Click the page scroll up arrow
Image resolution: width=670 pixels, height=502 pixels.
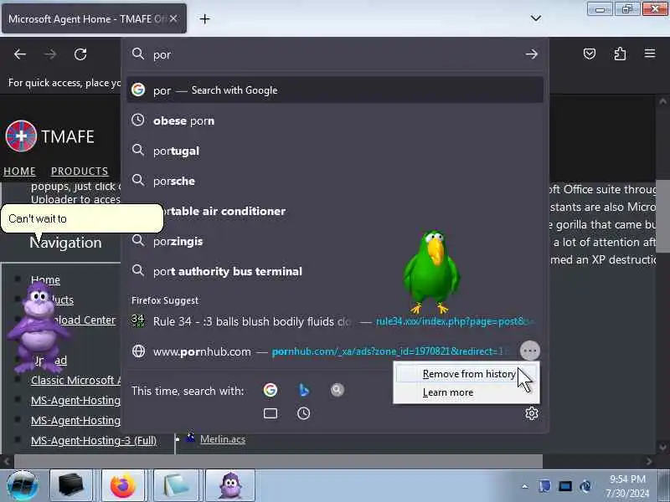tap(662, 101)
